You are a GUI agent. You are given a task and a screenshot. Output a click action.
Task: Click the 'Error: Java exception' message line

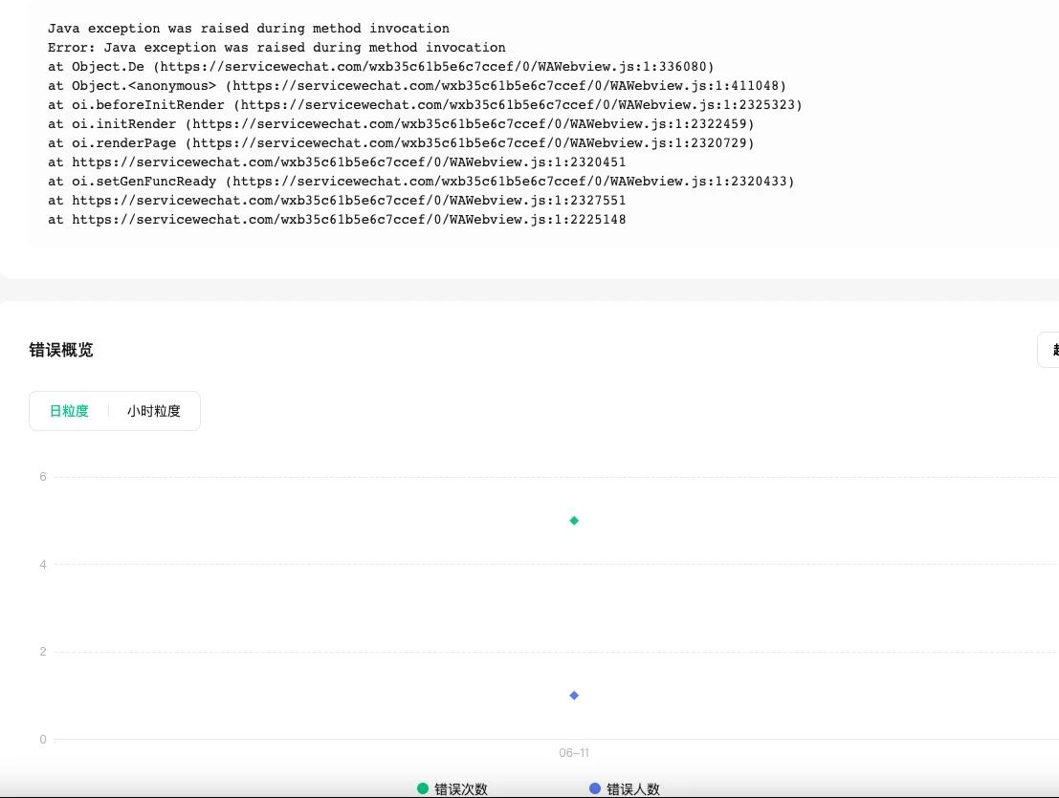pyautogui.click(x=276, y=47)
